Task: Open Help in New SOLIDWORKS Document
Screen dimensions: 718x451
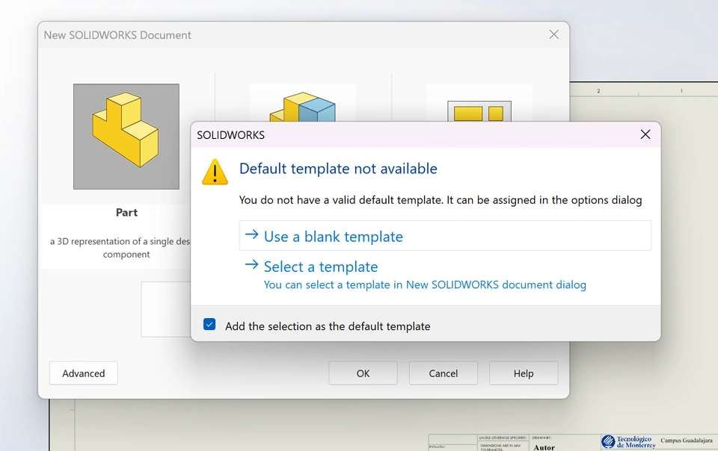Action: click(x=524, y=373)
